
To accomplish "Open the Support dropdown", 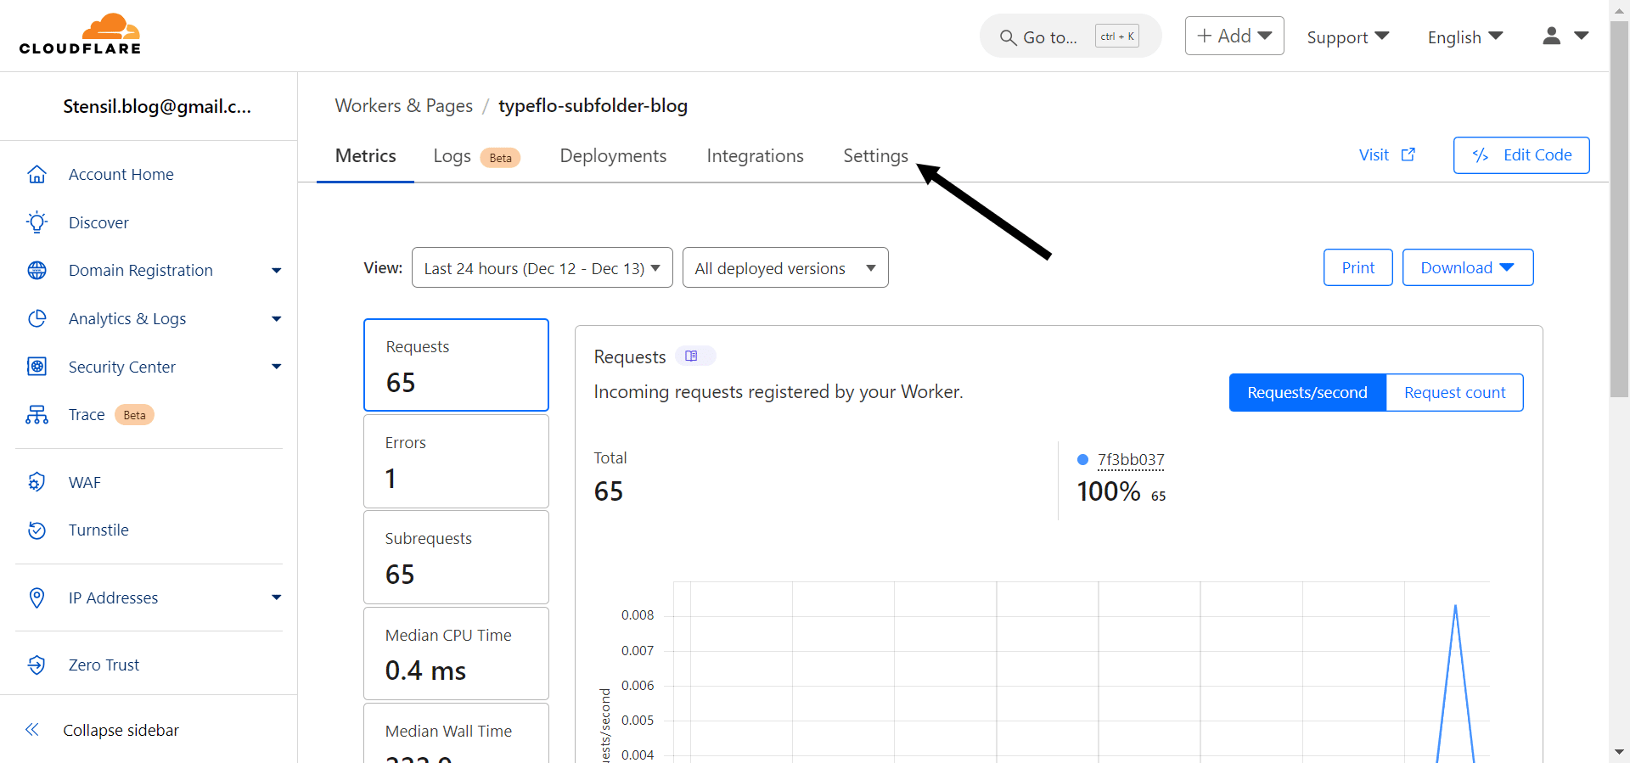I will 1347,37.
